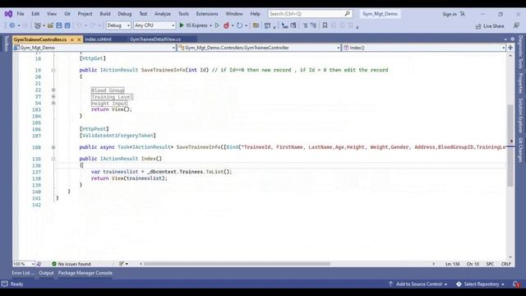This screenshot has height=296, width=526.
Task: Expand the collapsed Blood Group region
Action: point(53,90)
